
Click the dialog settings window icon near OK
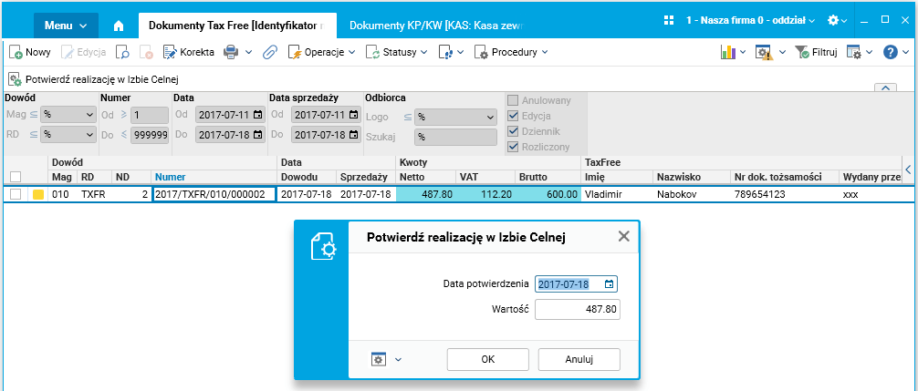[378, 359]
